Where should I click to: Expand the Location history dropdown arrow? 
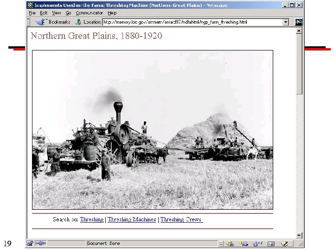click(x=286, y=22)
